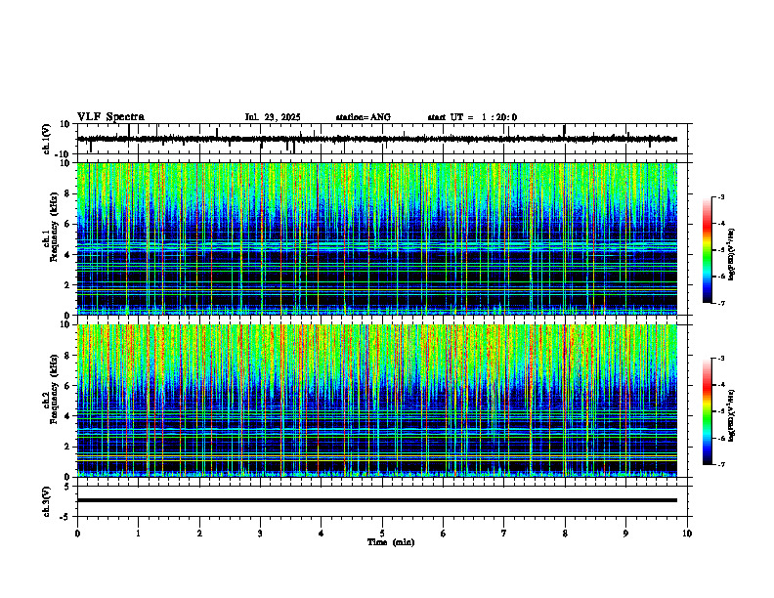Click the "station=ANG" label
Viewport: 774px width, 598px height.
coord(363,117)
